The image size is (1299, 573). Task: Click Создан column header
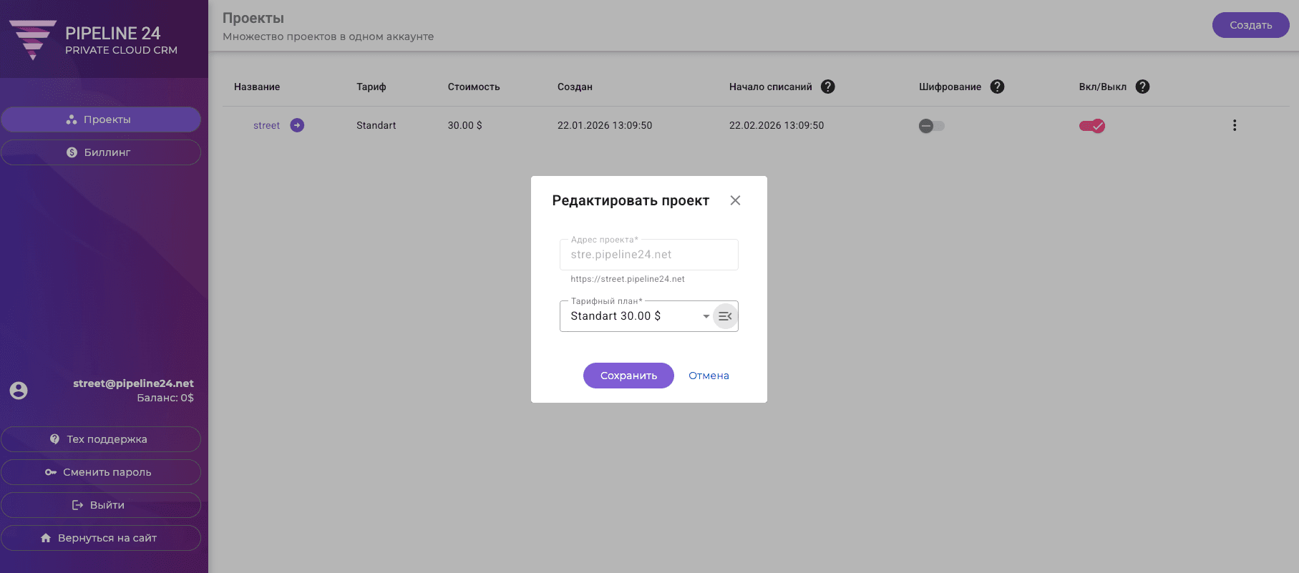[x=575, y=87]
